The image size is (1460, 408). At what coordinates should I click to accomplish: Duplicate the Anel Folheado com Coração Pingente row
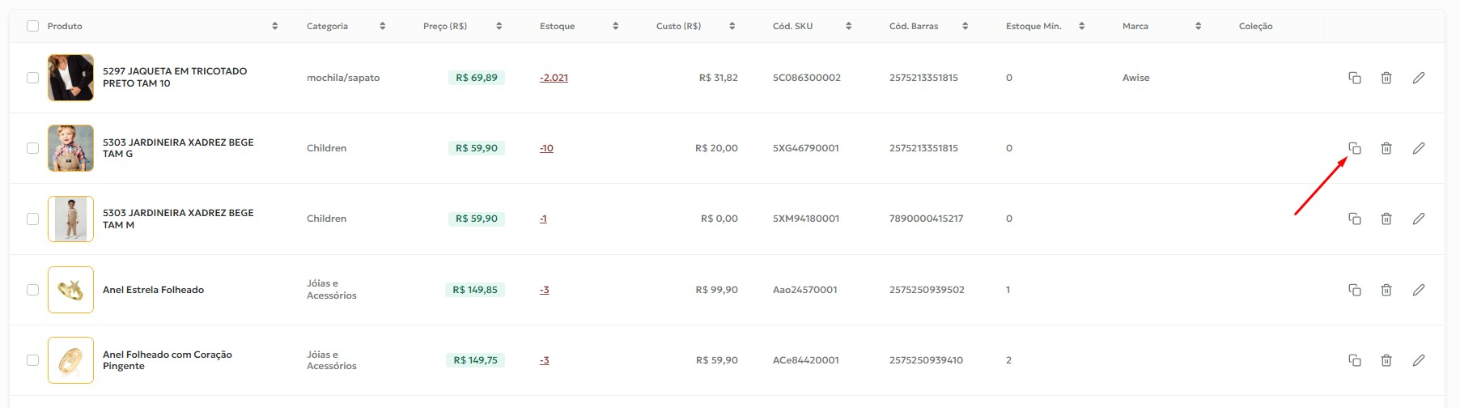(x=1354, y=360)
